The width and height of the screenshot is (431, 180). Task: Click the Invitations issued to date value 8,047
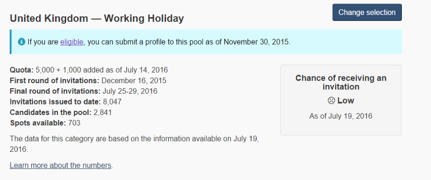click(x=112, y=102)
